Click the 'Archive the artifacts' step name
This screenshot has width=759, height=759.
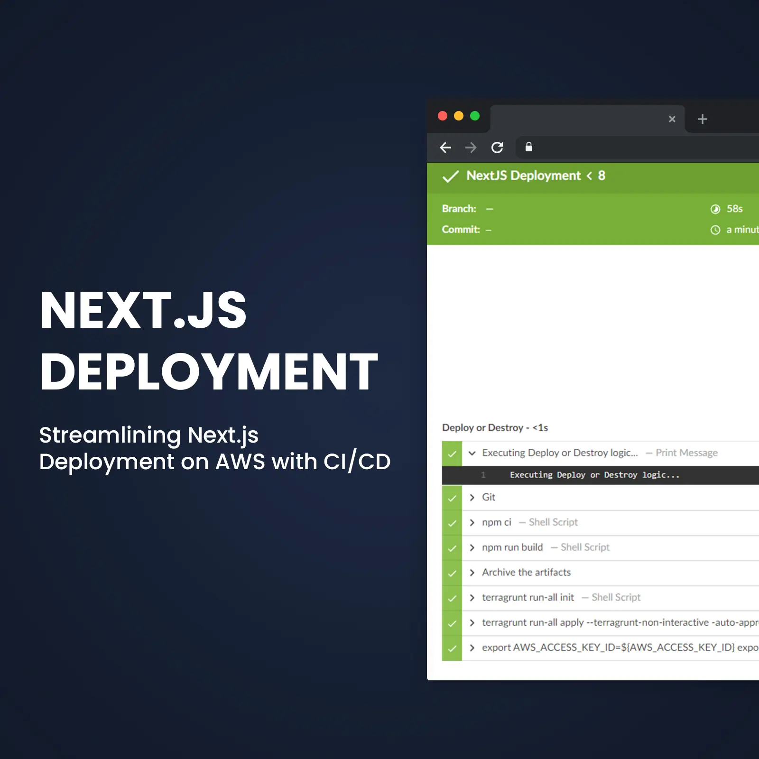[x=527, y=573]
